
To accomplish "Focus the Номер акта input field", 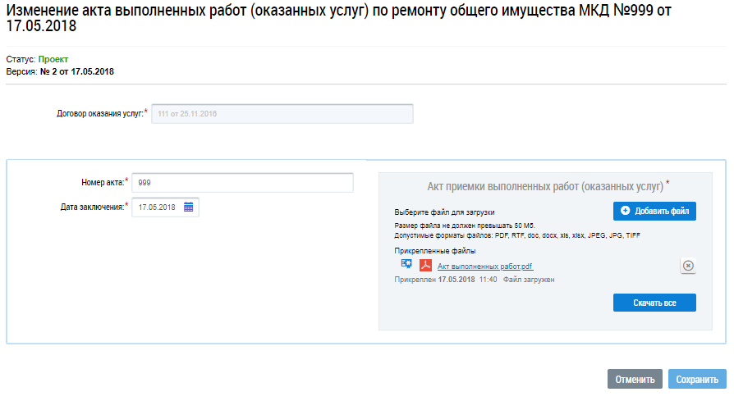I will click(242, 182).
